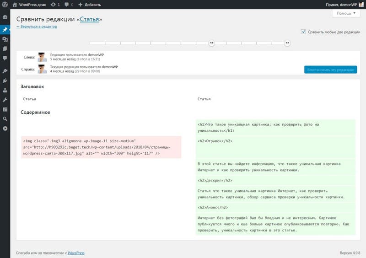
Task: Open the Dashboard icon in the sidebar
Action: tap(5, 17)
